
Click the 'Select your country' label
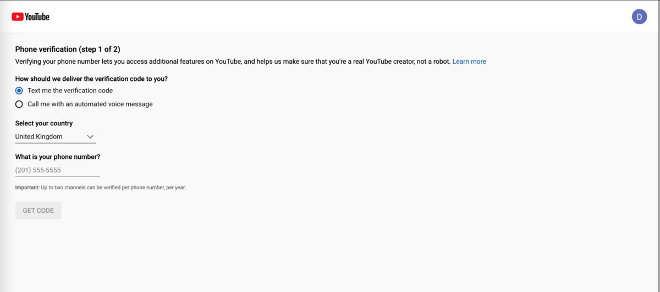click(x=44, y=123)
